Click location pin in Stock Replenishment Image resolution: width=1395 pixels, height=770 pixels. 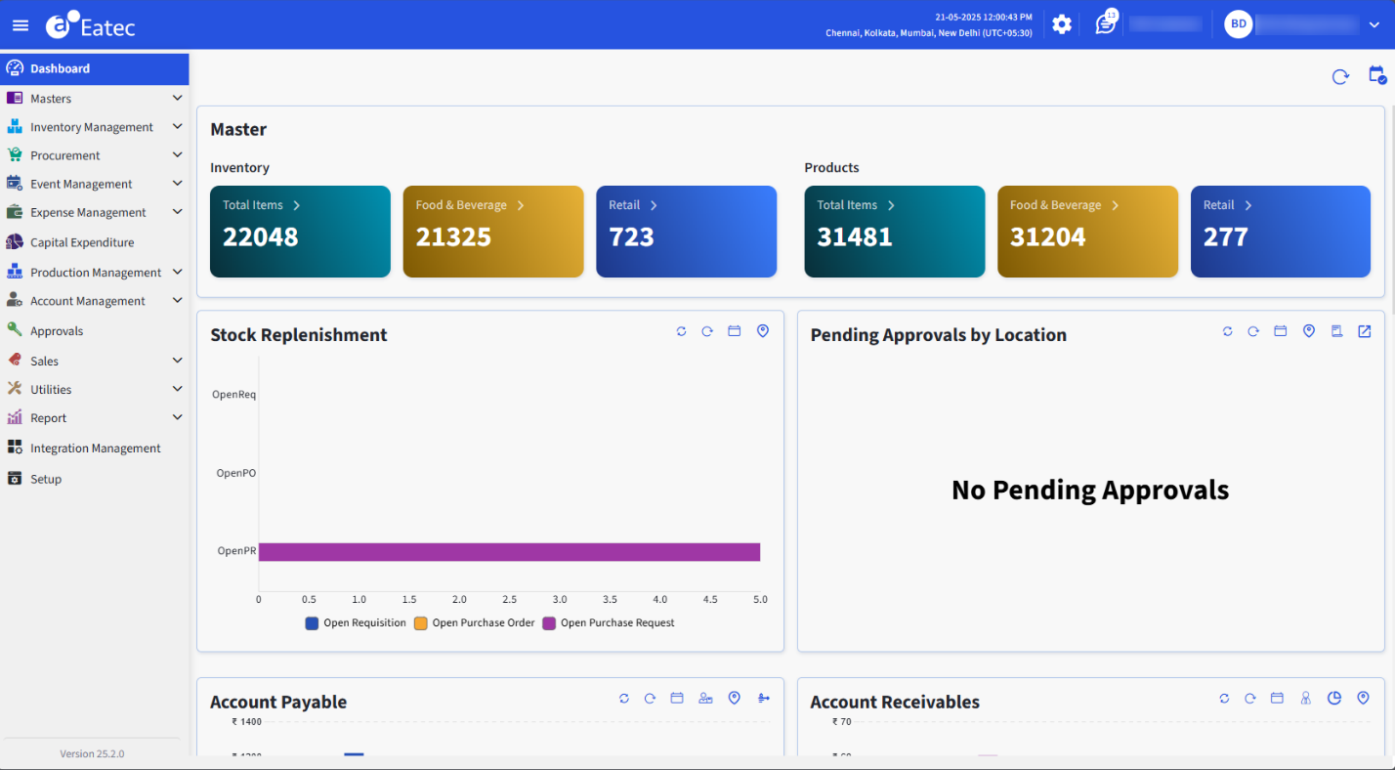[763, 331]
